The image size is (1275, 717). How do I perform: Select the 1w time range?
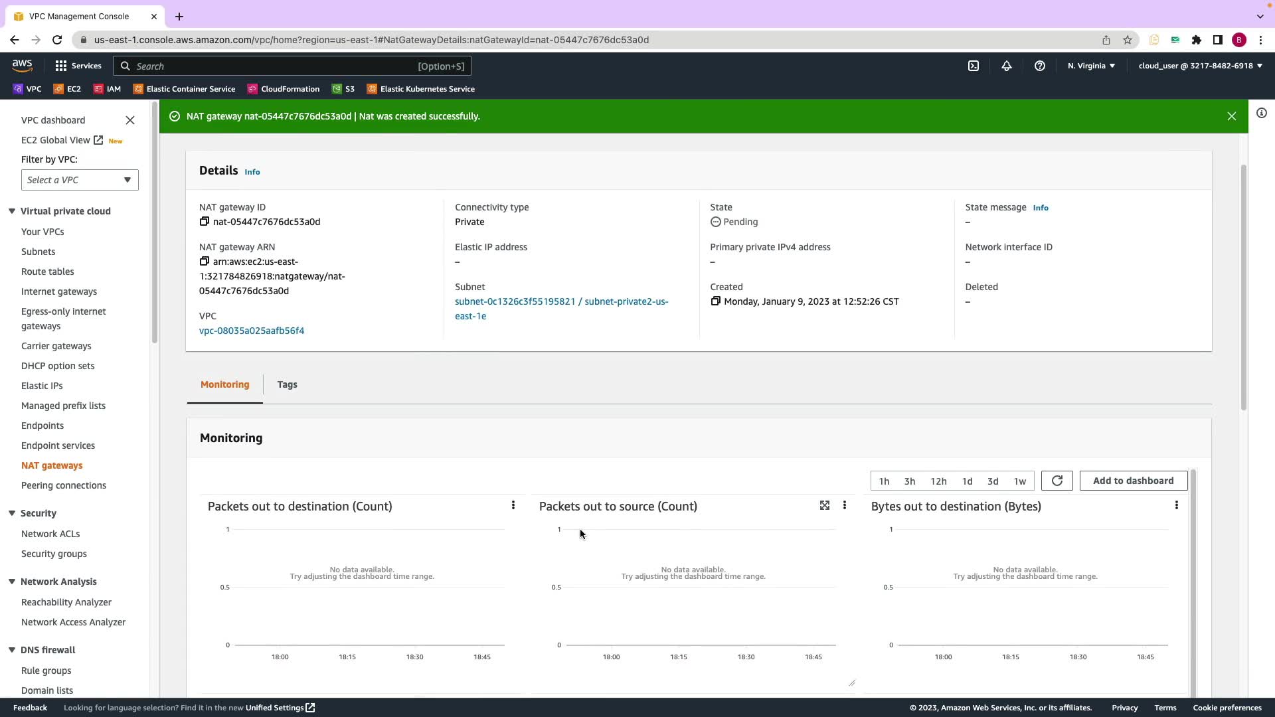coord(1020,481)
